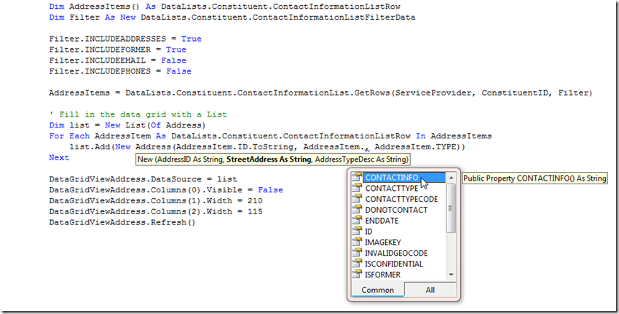Image resolution: width=619 pixels, height=314 pixels.
Task: Click the property icon beside CONTACTINFO
Action: click(x=357, y=178)
